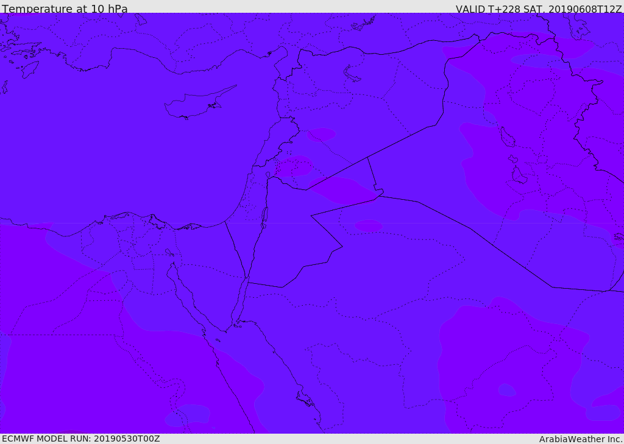Select Lake Tharthar in central Iraq
This screenshot has height=444, width=624.
pos(508,137)
